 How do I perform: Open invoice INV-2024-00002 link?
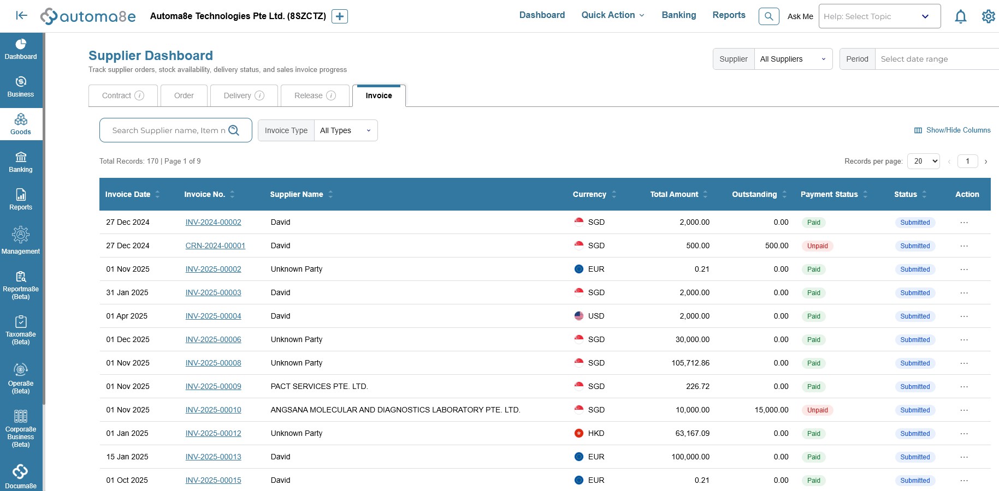pos(213,223)
